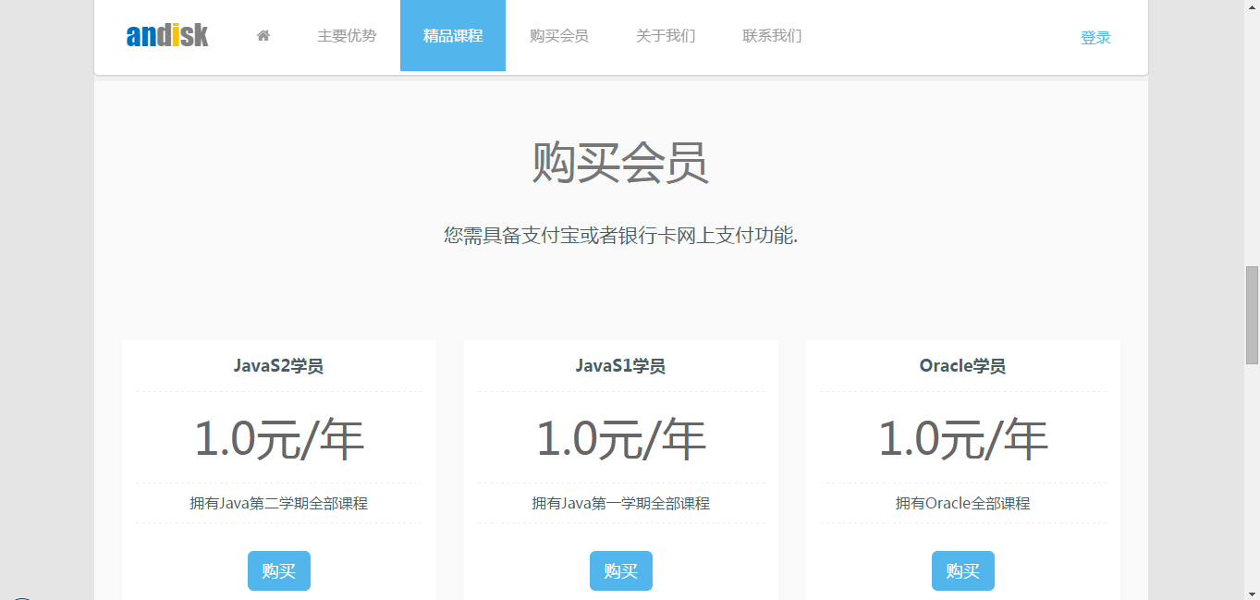
Task: Click the JavaS2学员 card title
Action: pyautogui.click(x=278, y=366)
